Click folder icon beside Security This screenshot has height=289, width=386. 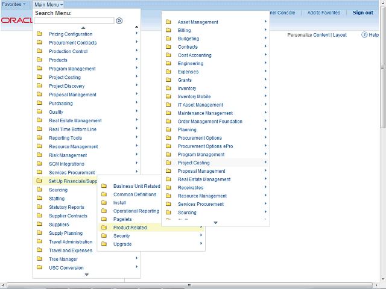point(104,235)
